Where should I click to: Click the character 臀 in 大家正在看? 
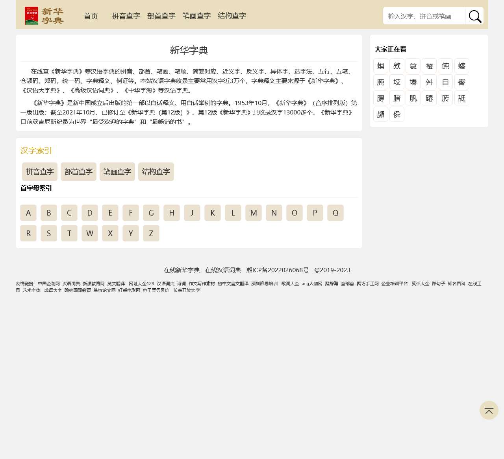pyautogui.click(x=461, y=82)
